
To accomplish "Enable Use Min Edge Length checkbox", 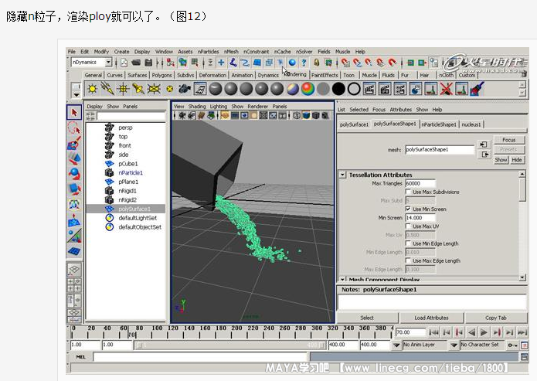I will point(408,243).
